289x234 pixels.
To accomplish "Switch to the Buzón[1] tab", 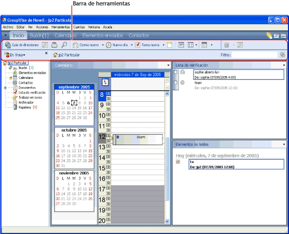I will [39, 35].
